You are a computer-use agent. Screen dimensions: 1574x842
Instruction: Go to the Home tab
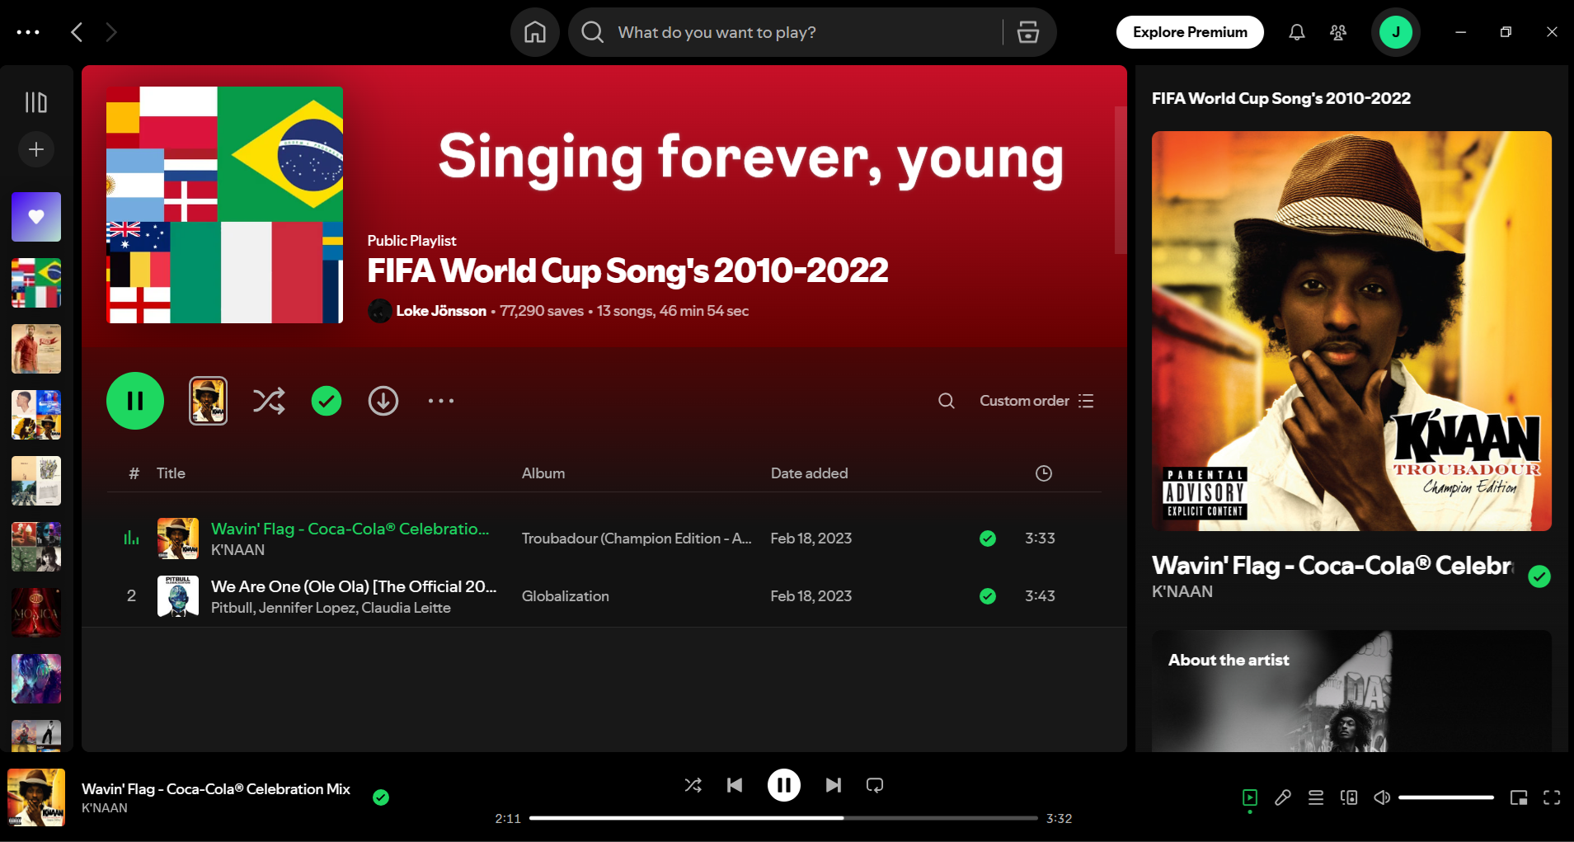[x=533, y=32]
